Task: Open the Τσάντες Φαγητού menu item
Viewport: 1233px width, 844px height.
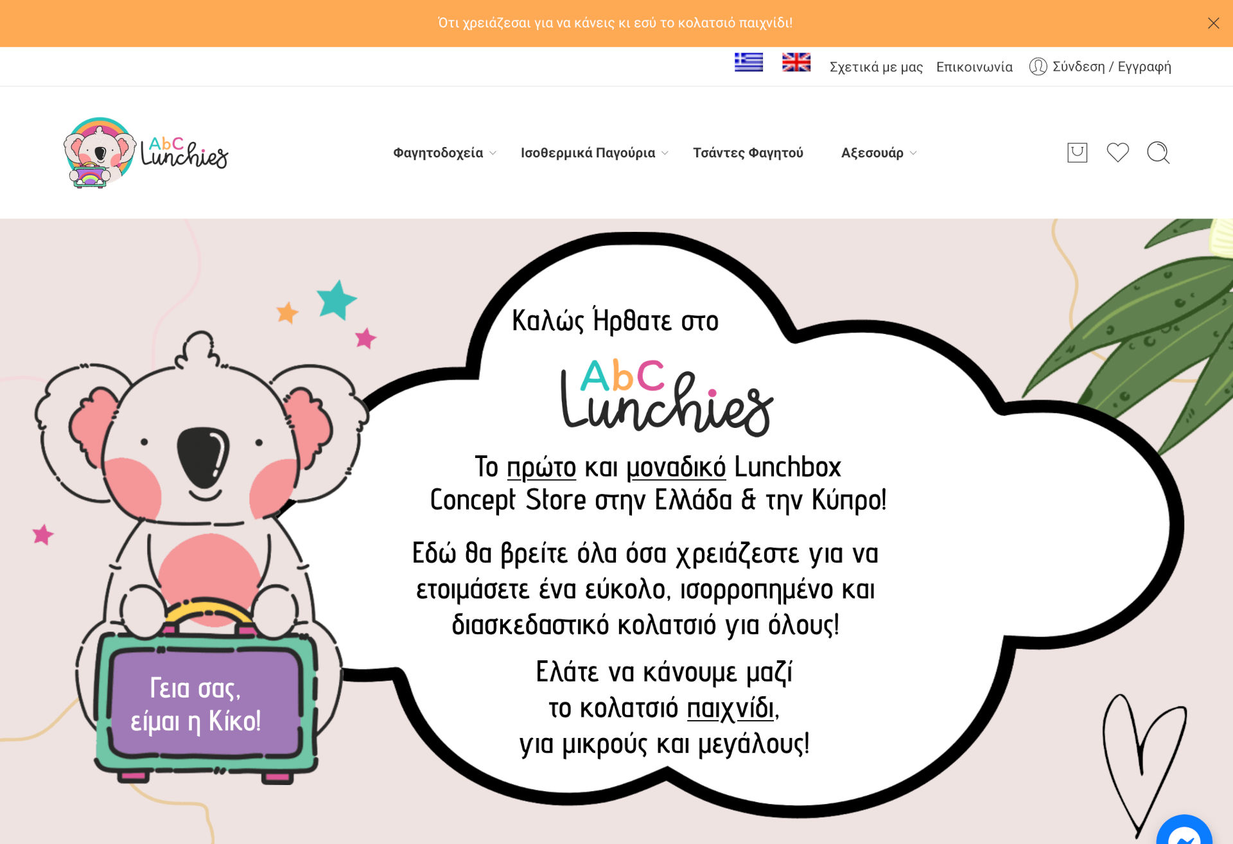Action: pyautogui.click(x=748, y=153)
